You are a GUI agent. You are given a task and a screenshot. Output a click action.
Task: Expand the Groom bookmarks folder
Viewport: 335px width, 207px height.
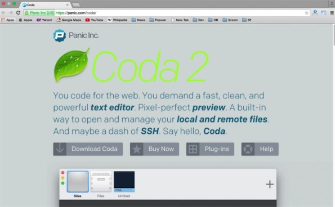[230, 20]
